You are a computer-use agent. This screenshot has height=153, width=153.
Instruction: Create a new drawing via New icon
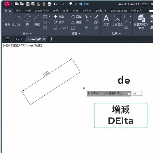pos(17,4)
